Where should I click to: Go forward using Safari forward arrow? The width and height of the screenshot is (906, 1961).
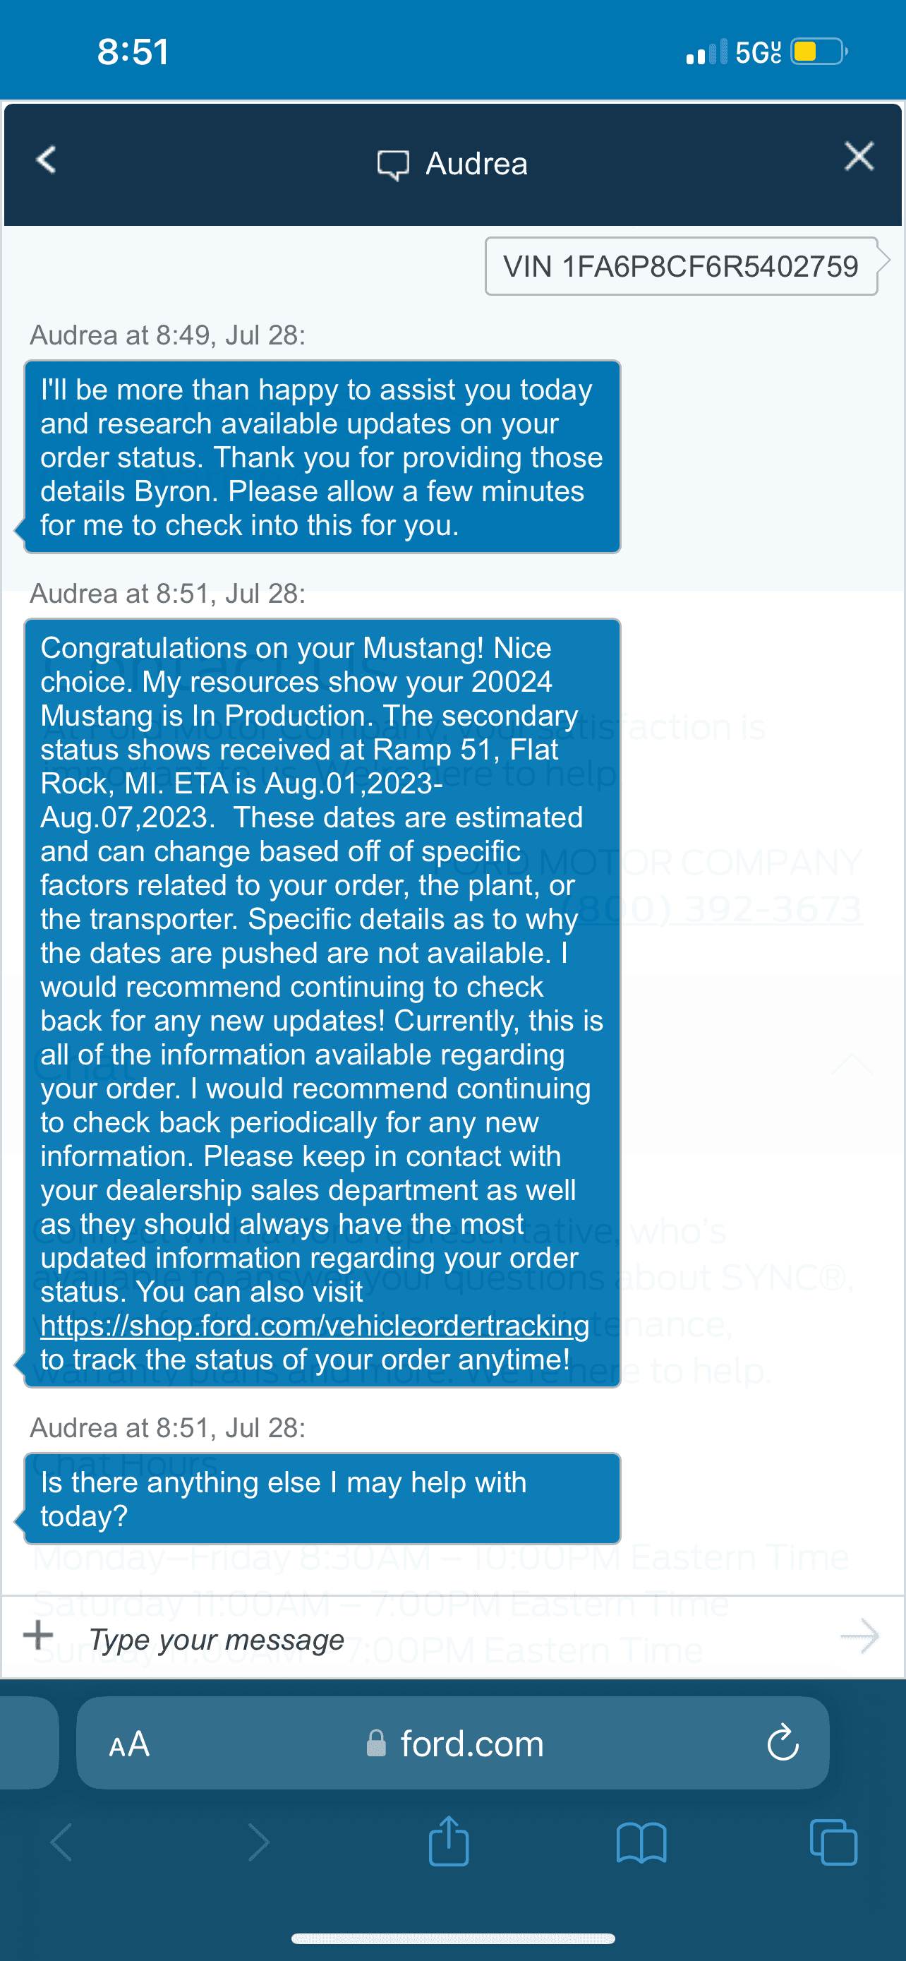[259, 1843]
